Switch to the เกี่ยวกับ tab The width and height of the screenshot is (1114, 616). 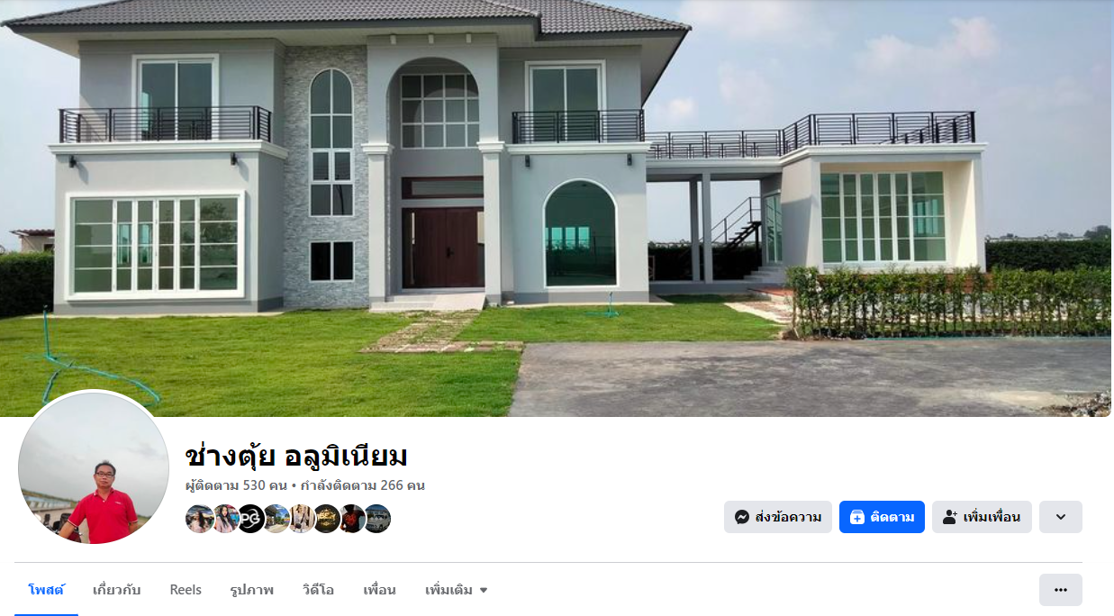click(116, 590)
